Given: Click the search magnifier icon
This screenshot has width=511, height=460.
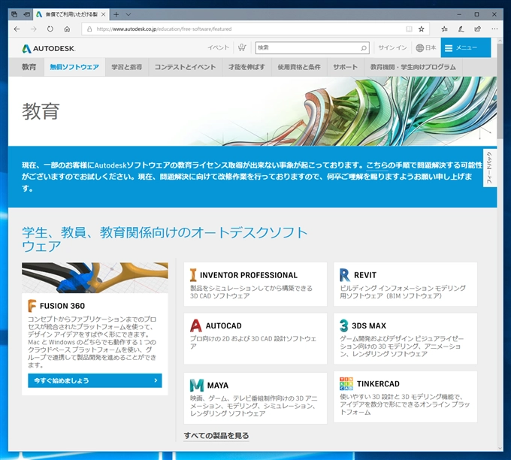Looking at the screenshot, I should (x=364, y=48).
